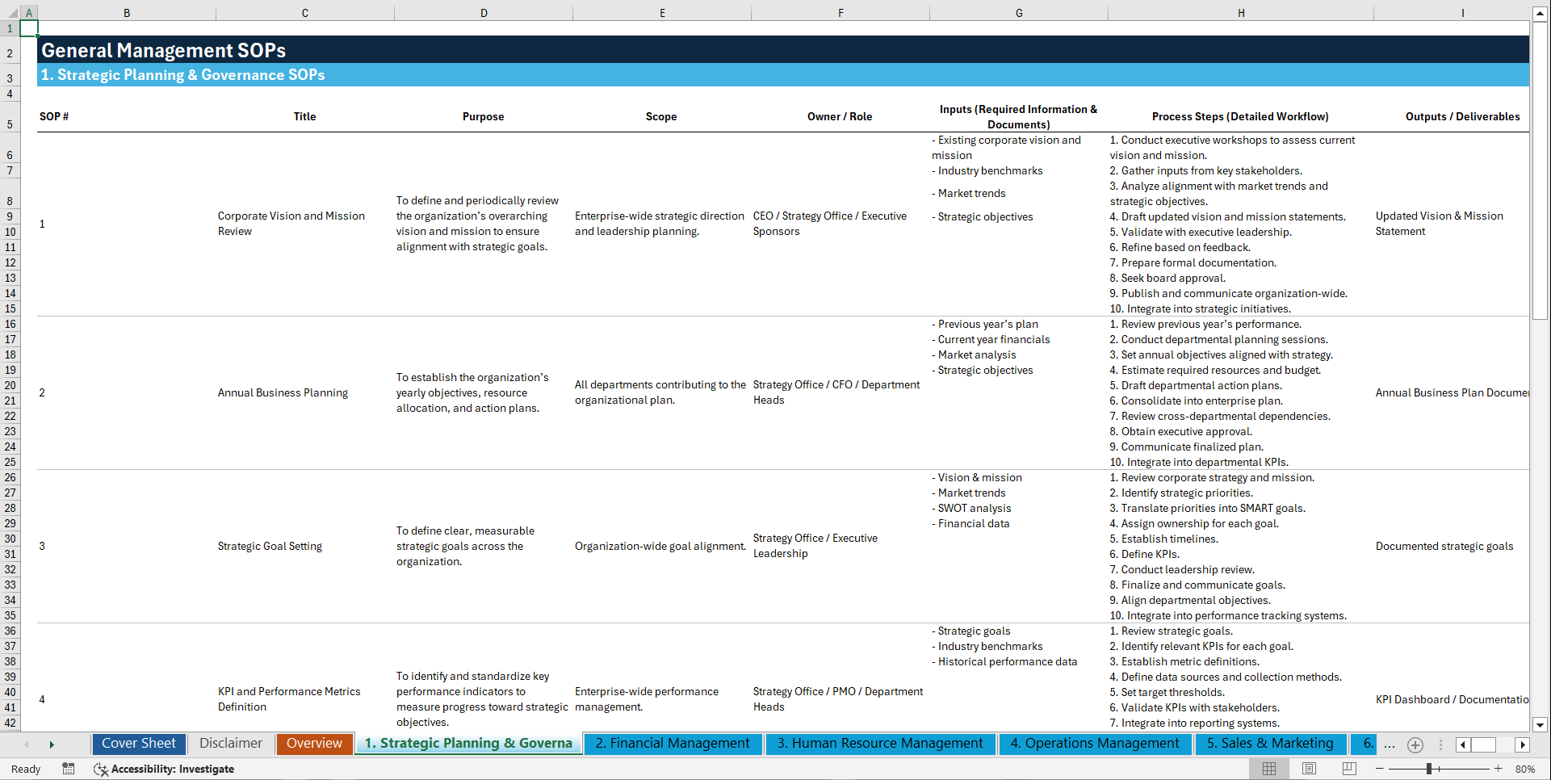The height and width of the screenshot is (780, 1551).
Task: Run Accessibility Investigate check
Action: coord(164,769)
